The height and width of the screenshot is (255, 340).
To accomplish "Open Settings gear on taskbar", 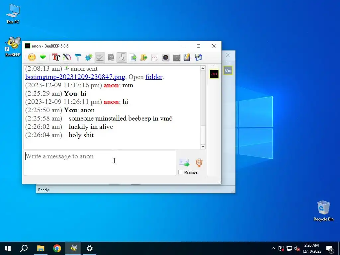I will pos(90,248).
